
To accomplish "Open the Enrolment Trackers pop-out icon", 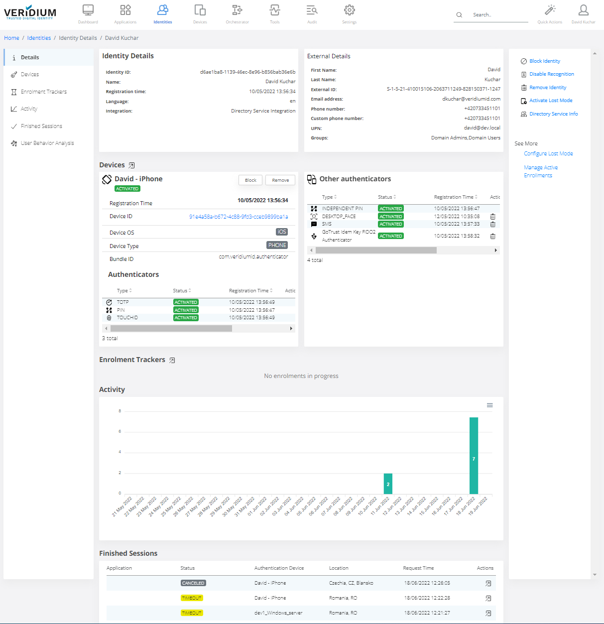I will 172,360.
